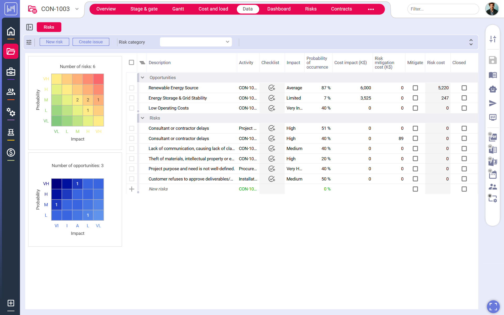Viewport: 504px width, 315px height.
Task: Open the home icon in left sidebar
Action: pyautogui.click(x=11, y=32)
